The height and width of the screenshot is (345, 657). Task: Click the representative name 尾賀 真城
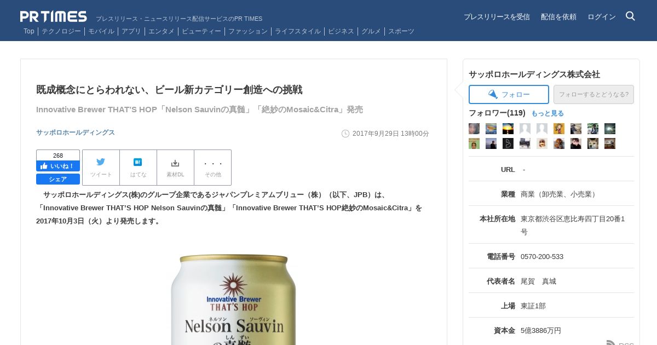click(538, 281)
